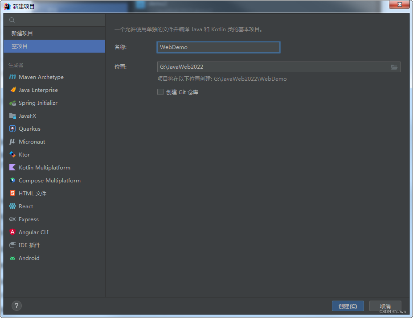413x318 pixels.
Task: Browse for location with folder icon
Action: (394, 67)
